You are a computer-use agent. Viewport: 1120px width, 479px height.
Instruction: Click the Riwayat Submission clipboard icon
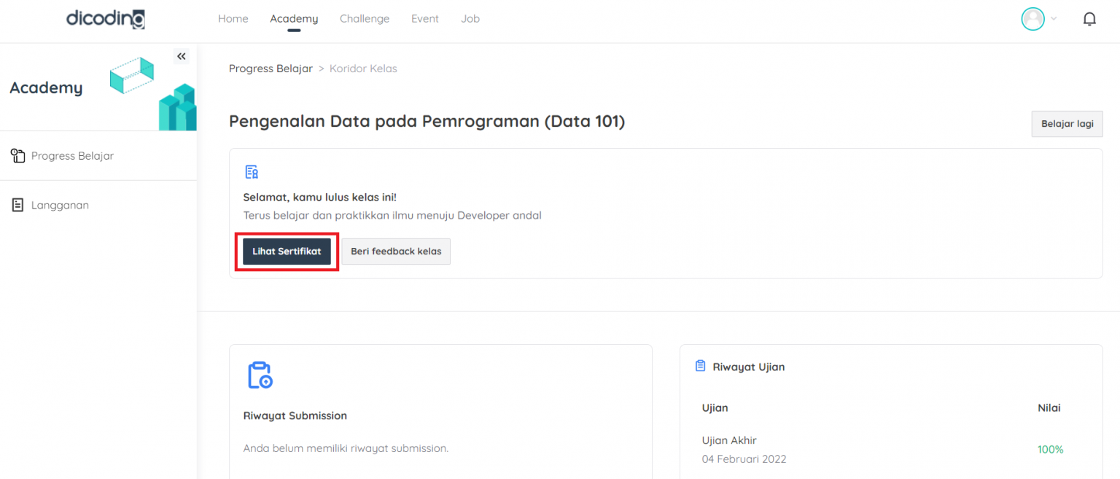coord(260,375)
